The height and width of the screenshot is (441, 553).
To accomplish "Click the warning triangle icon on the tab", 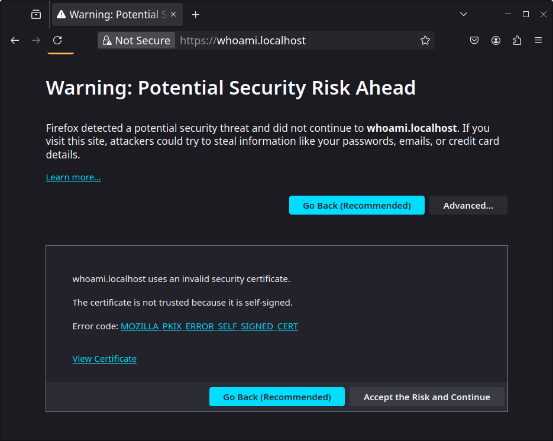I will (62, 14).
